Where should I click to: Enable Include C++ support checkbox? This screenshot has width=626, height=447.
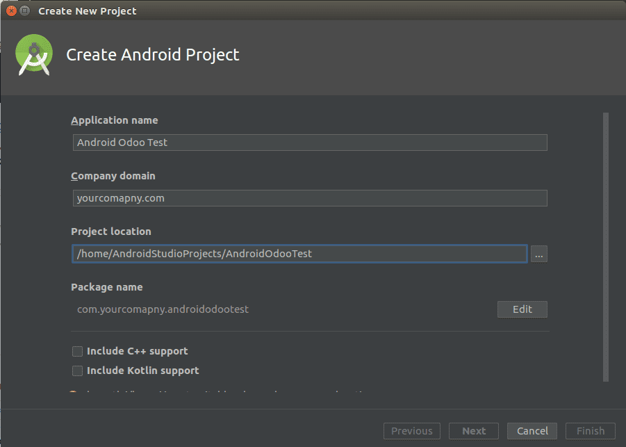point(77,351)
